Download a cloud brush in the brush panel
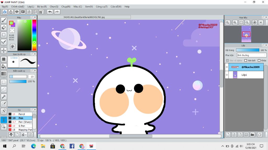Image resolution: width=268 pixels, height=150 pixels. tap(11, 135)
